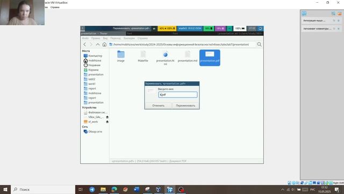The width and height of the screenshot is (344, 194).
Task: Click the search magnifier in Thunar
Action: click(259, 44)
